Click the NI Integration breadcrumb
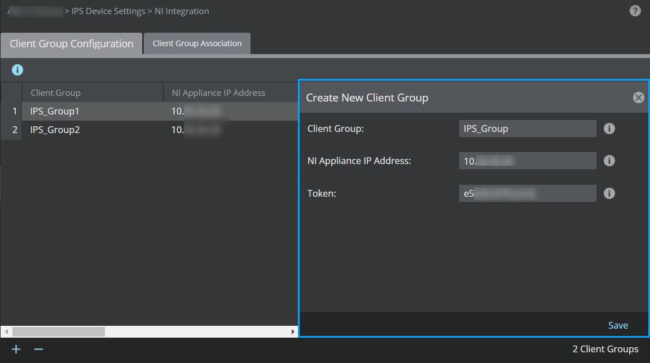Image resolution: width=650 pixels, height=363 pixels. coord(182,11)
